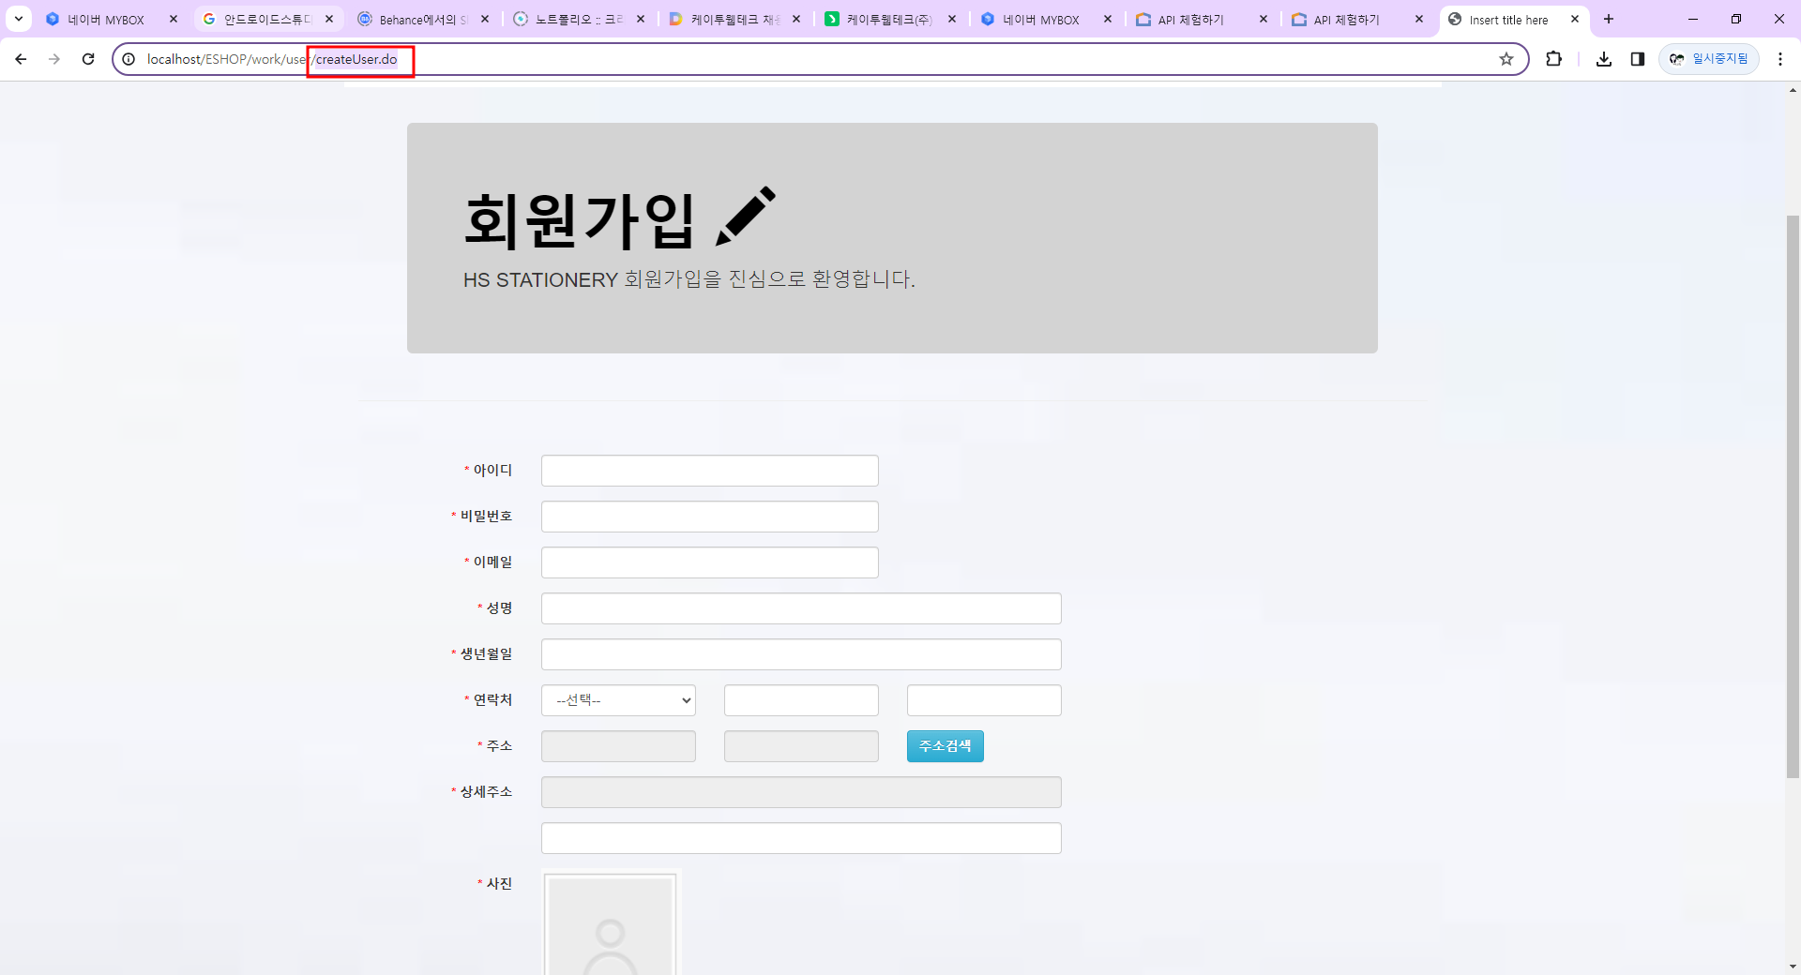Click the pencil icon beside 회원가입
This screenshot has width=1801, height=975.
(746, 217)
